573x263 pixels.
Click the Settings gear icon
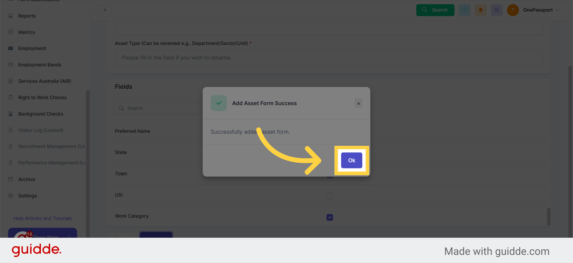coord(10,196)
